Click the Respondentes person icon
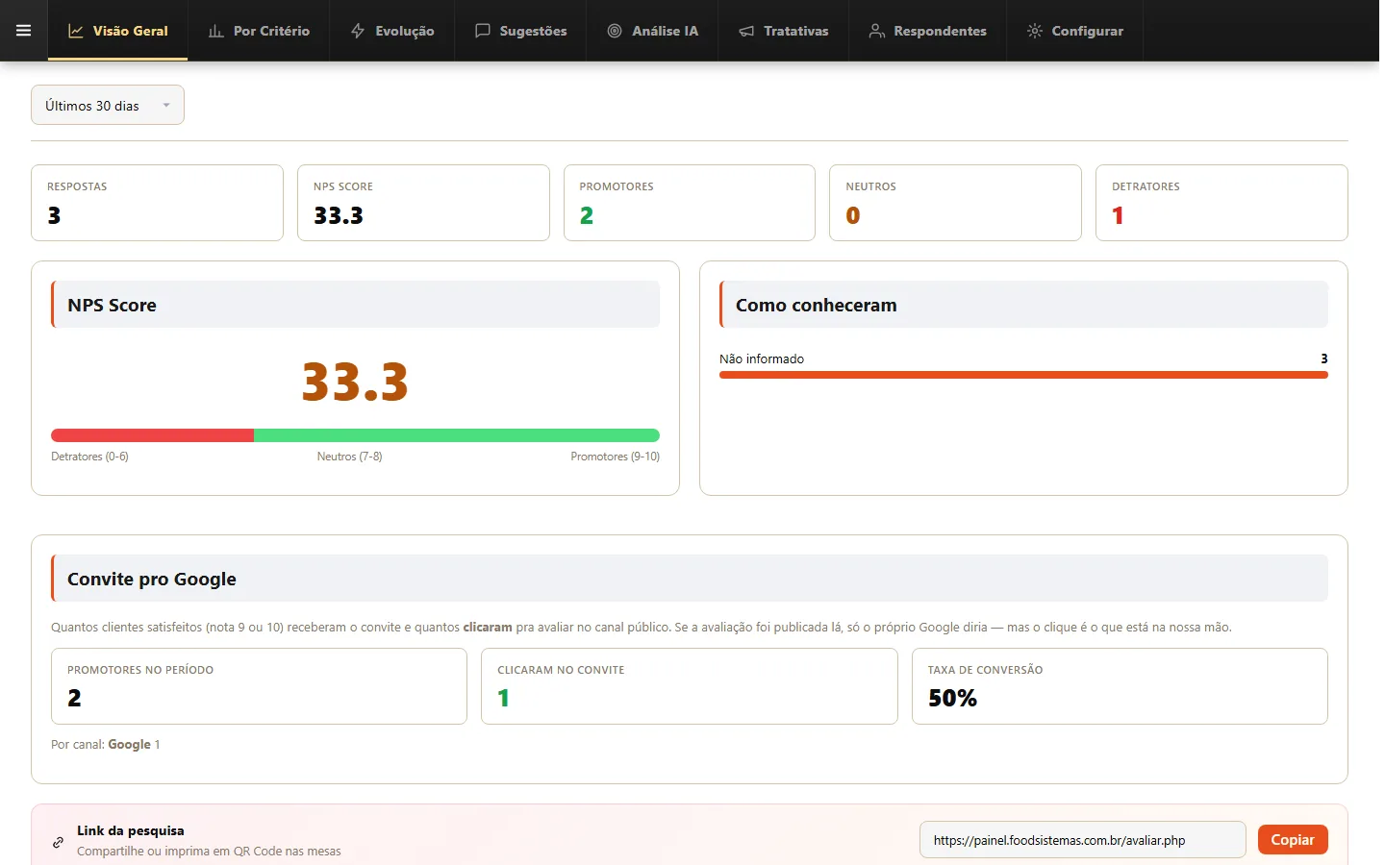The width and height of the screenshot is (1385, 865). [876, 31]
